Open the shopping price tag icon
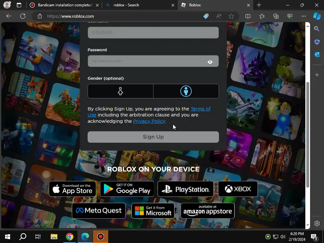The image size is (324, 243). click(x=206, y=16)
